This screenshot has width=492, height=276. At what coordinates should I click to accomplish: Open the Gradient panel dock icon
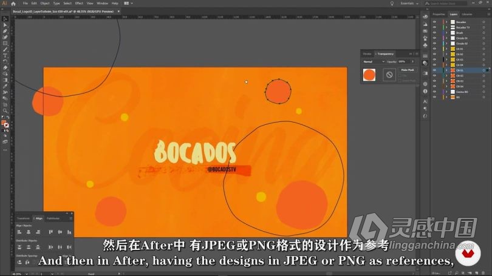click(x=425, y=73)
